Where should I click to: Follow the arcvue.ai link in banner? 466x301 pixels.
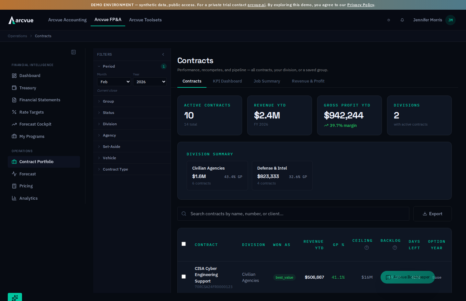[x=256, y=5]
